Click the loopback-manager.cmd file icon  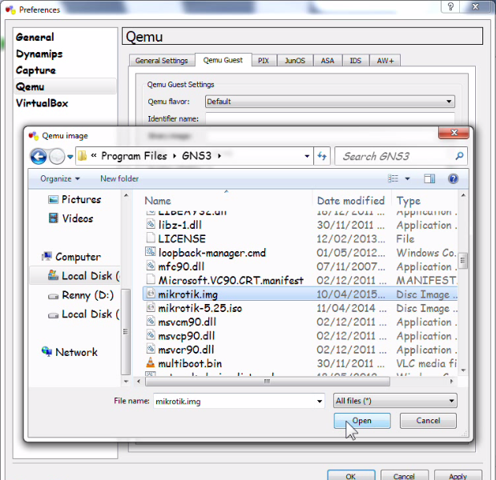point(151,252)
